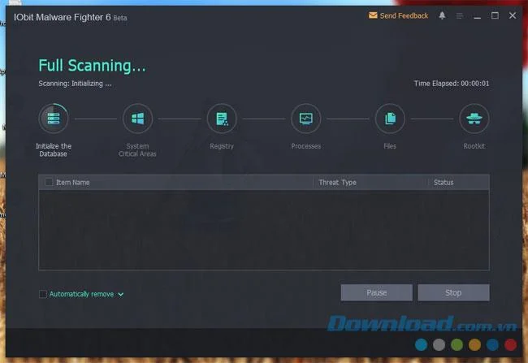The height and width of the screenshot is (363, 528).
Task: Click the Scanning: Initializing status text
Action: (75, 84)
